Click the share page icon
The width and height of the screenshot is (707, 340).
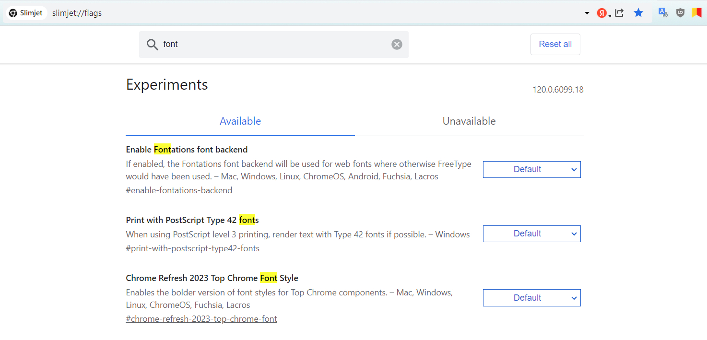tap(619, 13)
